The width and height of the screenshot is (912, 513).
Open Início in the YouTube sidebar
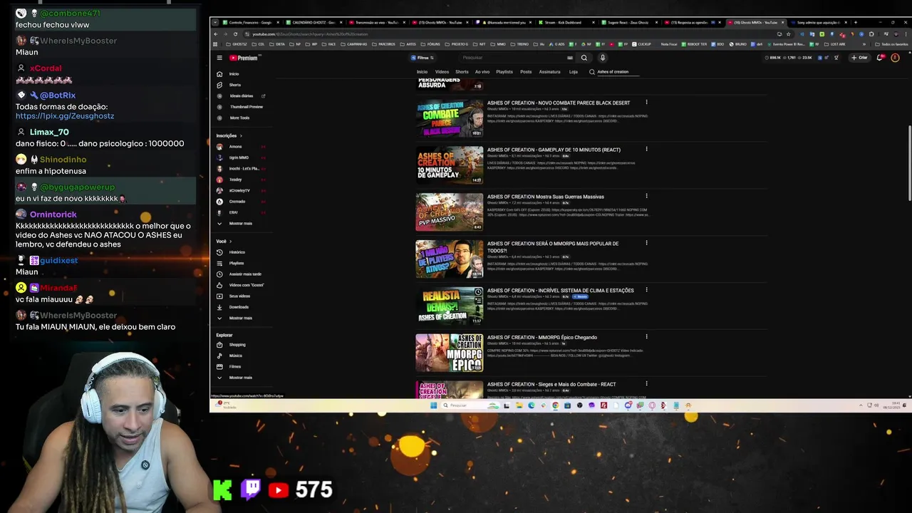[234, 74]
